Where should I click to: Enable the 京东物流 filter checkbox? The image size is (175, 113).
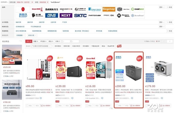[53, 46]
